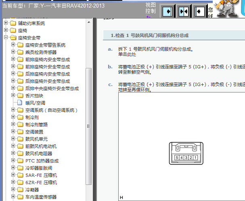
Task: Expand the 座椅 folder node
Action: [x=6, y=30]
